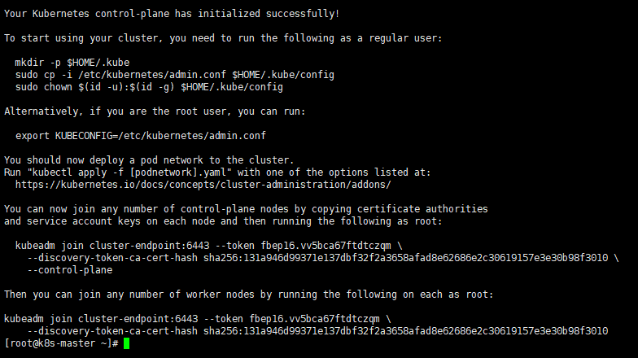Screen dimensions: 638x358
Task: Click the last 'kubeadm join' worker command
Action: tap(197, 319)
